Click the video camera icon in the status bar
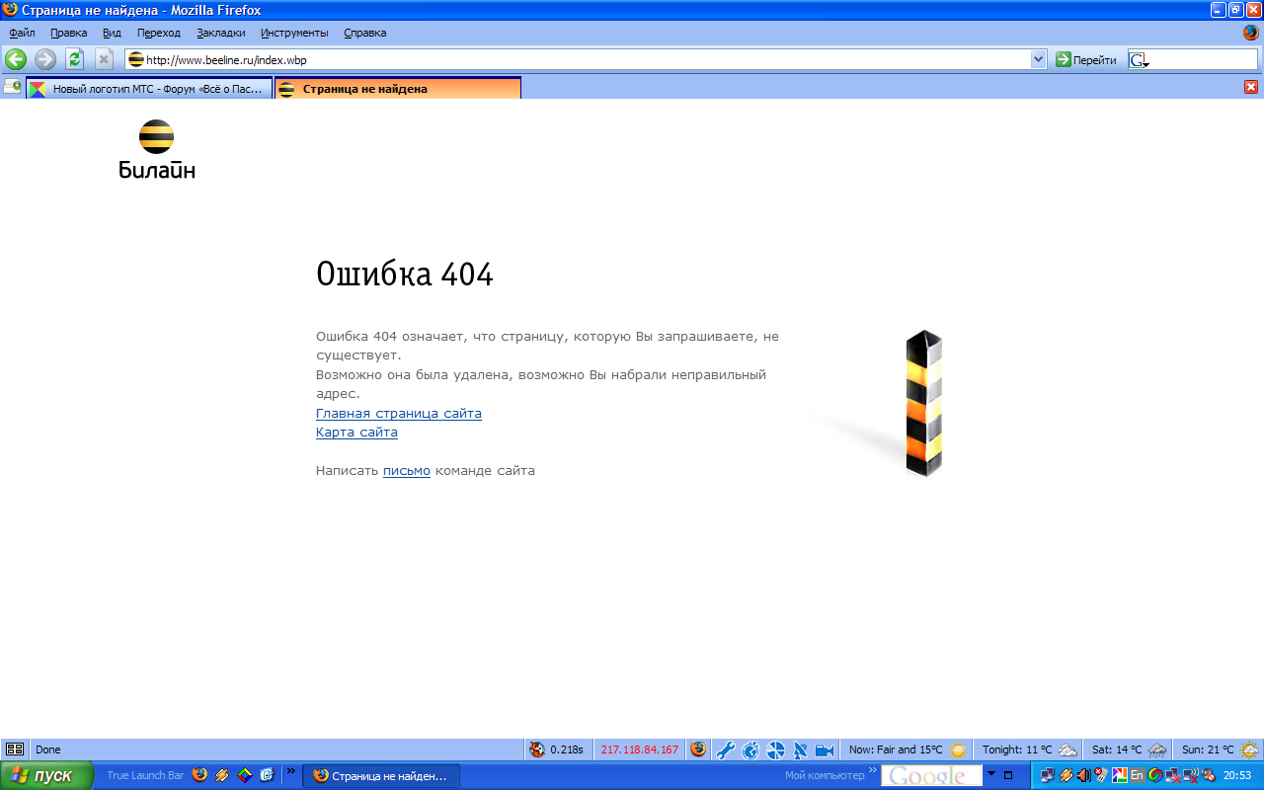The width and height of the screenshot is (1264, 790). click(825, 750)
